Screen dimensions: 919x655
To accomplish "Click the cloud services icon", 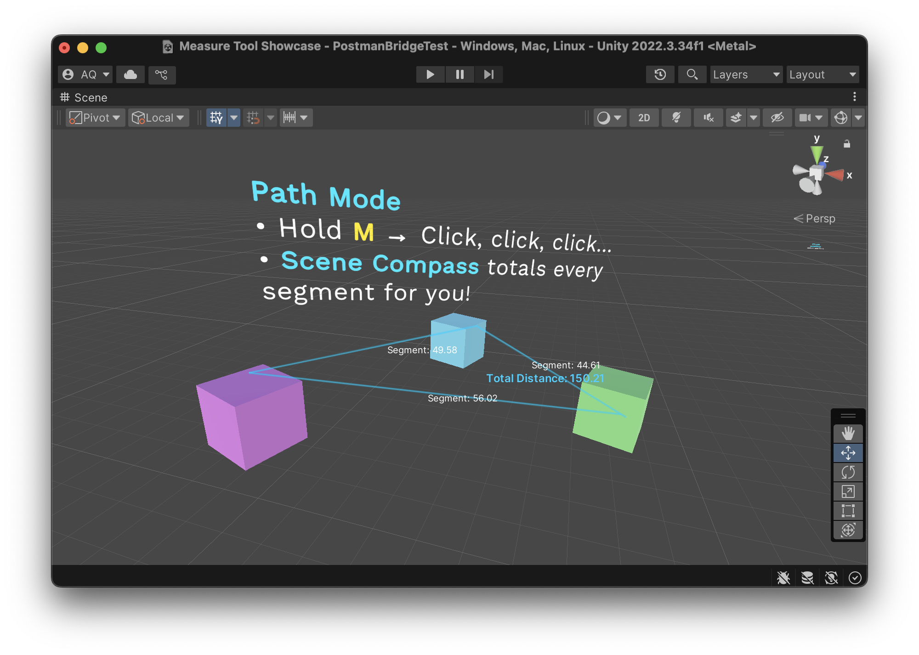I will (x=130, y=74).
